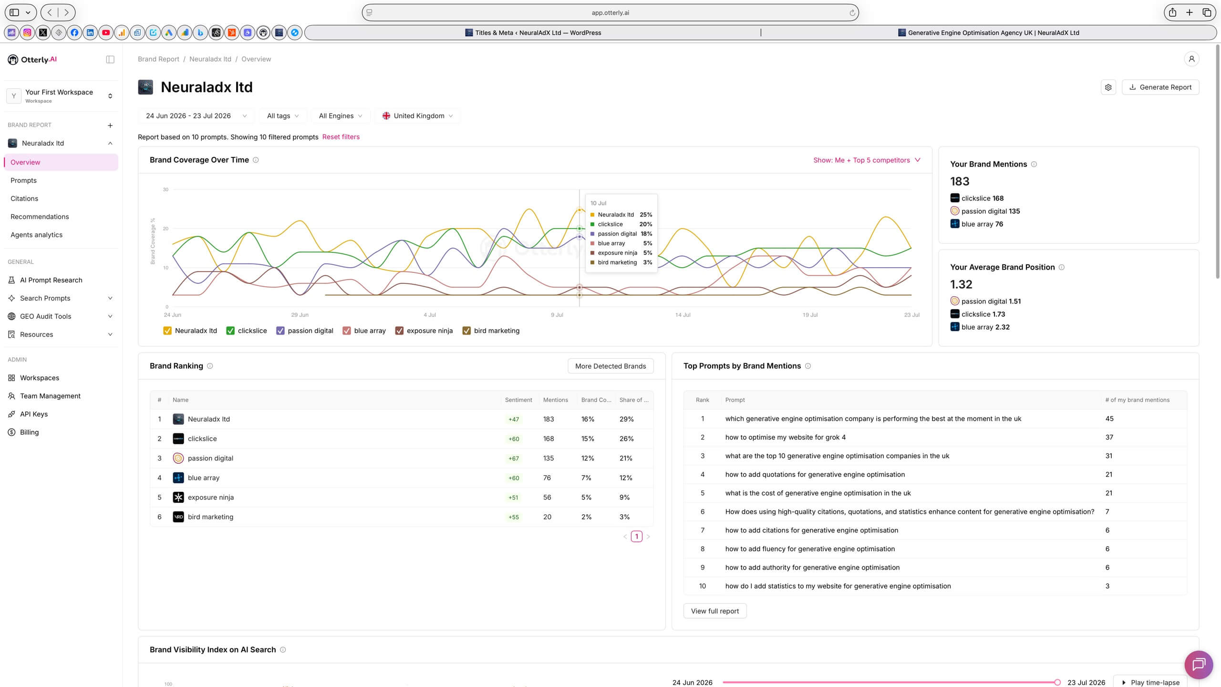The width and height of the screenshot is (1221, 687).
Task: Expand the GEO Audit Tools section
Action: (61, 316)
